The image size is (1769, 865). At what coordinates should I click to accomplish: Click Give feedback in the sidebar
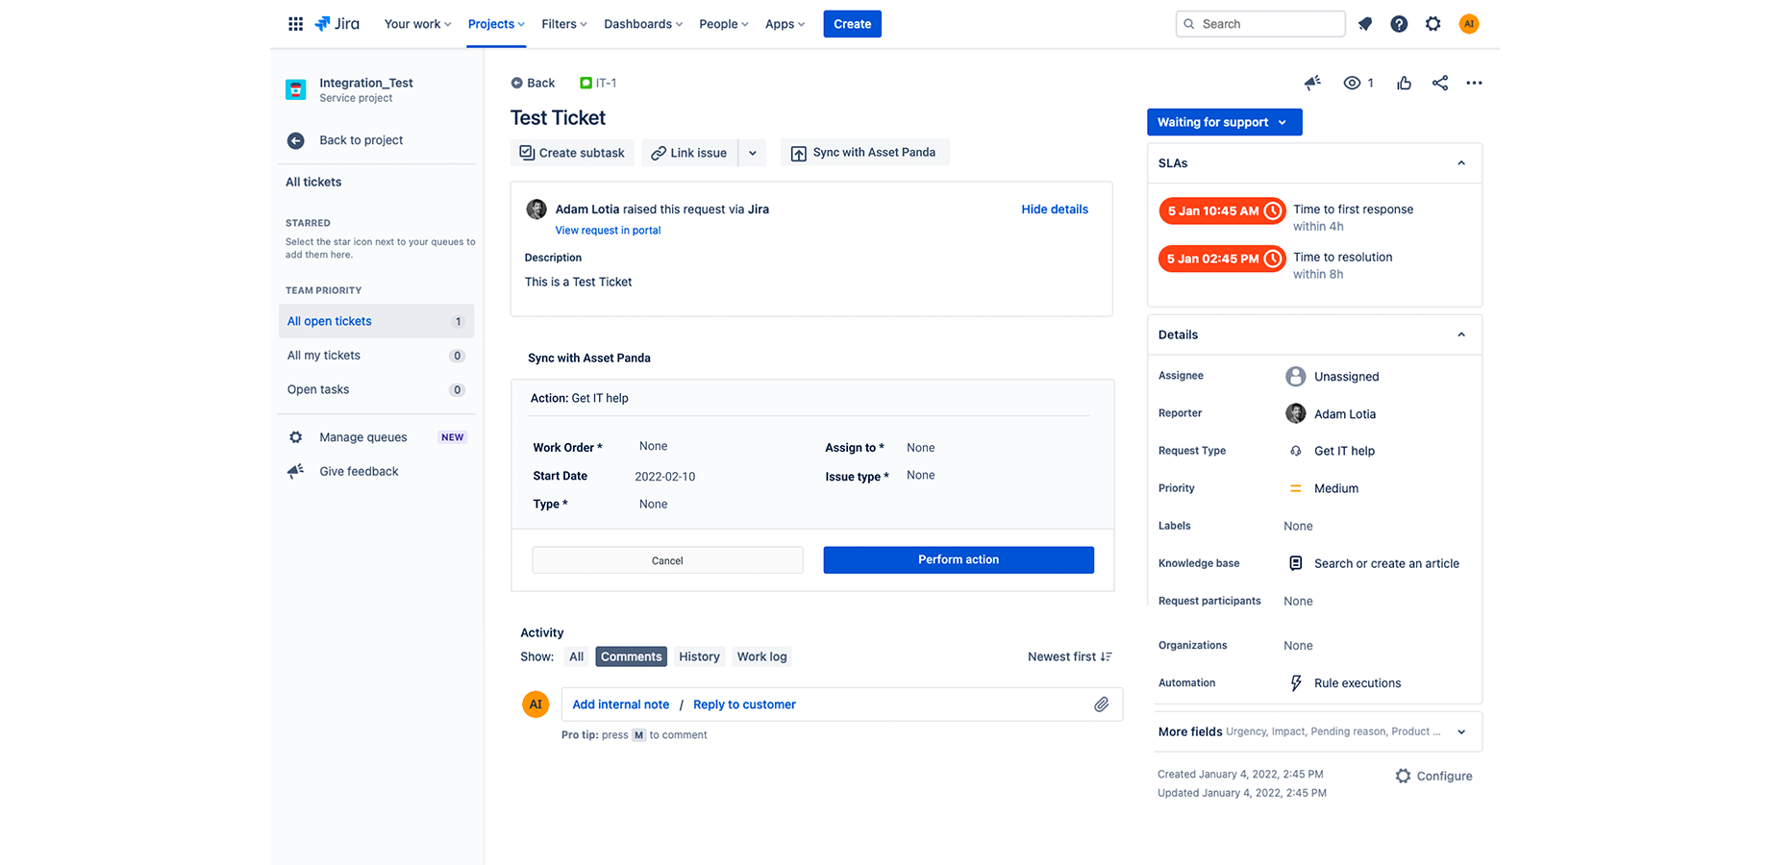click(359, 471)
